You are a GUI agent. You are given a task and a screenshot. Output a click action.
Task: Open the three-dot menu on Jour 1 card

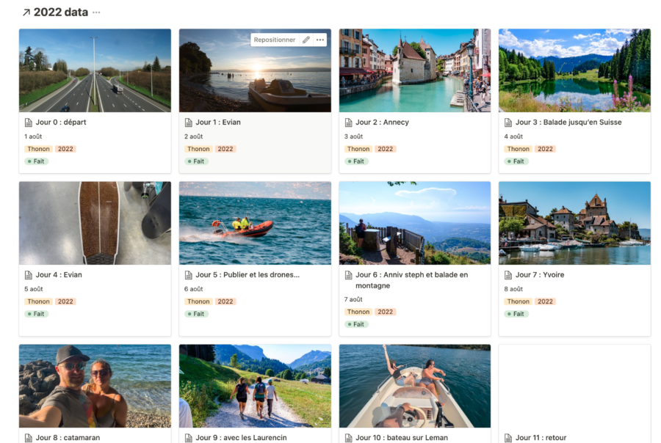pos(320,40)
